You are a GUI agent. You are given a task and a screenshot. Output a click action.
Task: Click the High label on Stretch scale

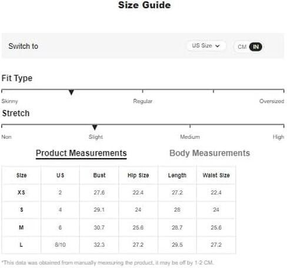coord(278,137)
